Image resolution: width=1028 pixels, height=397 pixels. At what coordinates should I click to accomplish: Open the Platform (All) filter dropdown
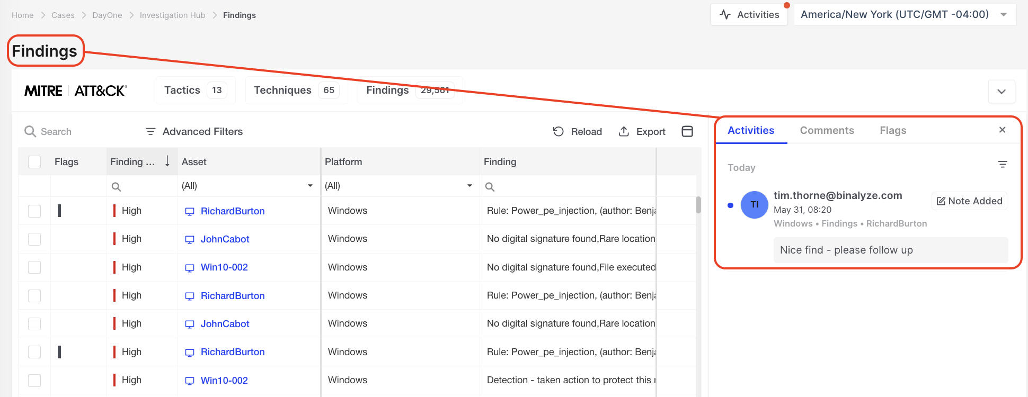[x=469, y=186]
